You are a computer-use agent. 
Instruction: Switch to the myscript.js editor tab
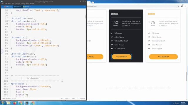(27, 7)
